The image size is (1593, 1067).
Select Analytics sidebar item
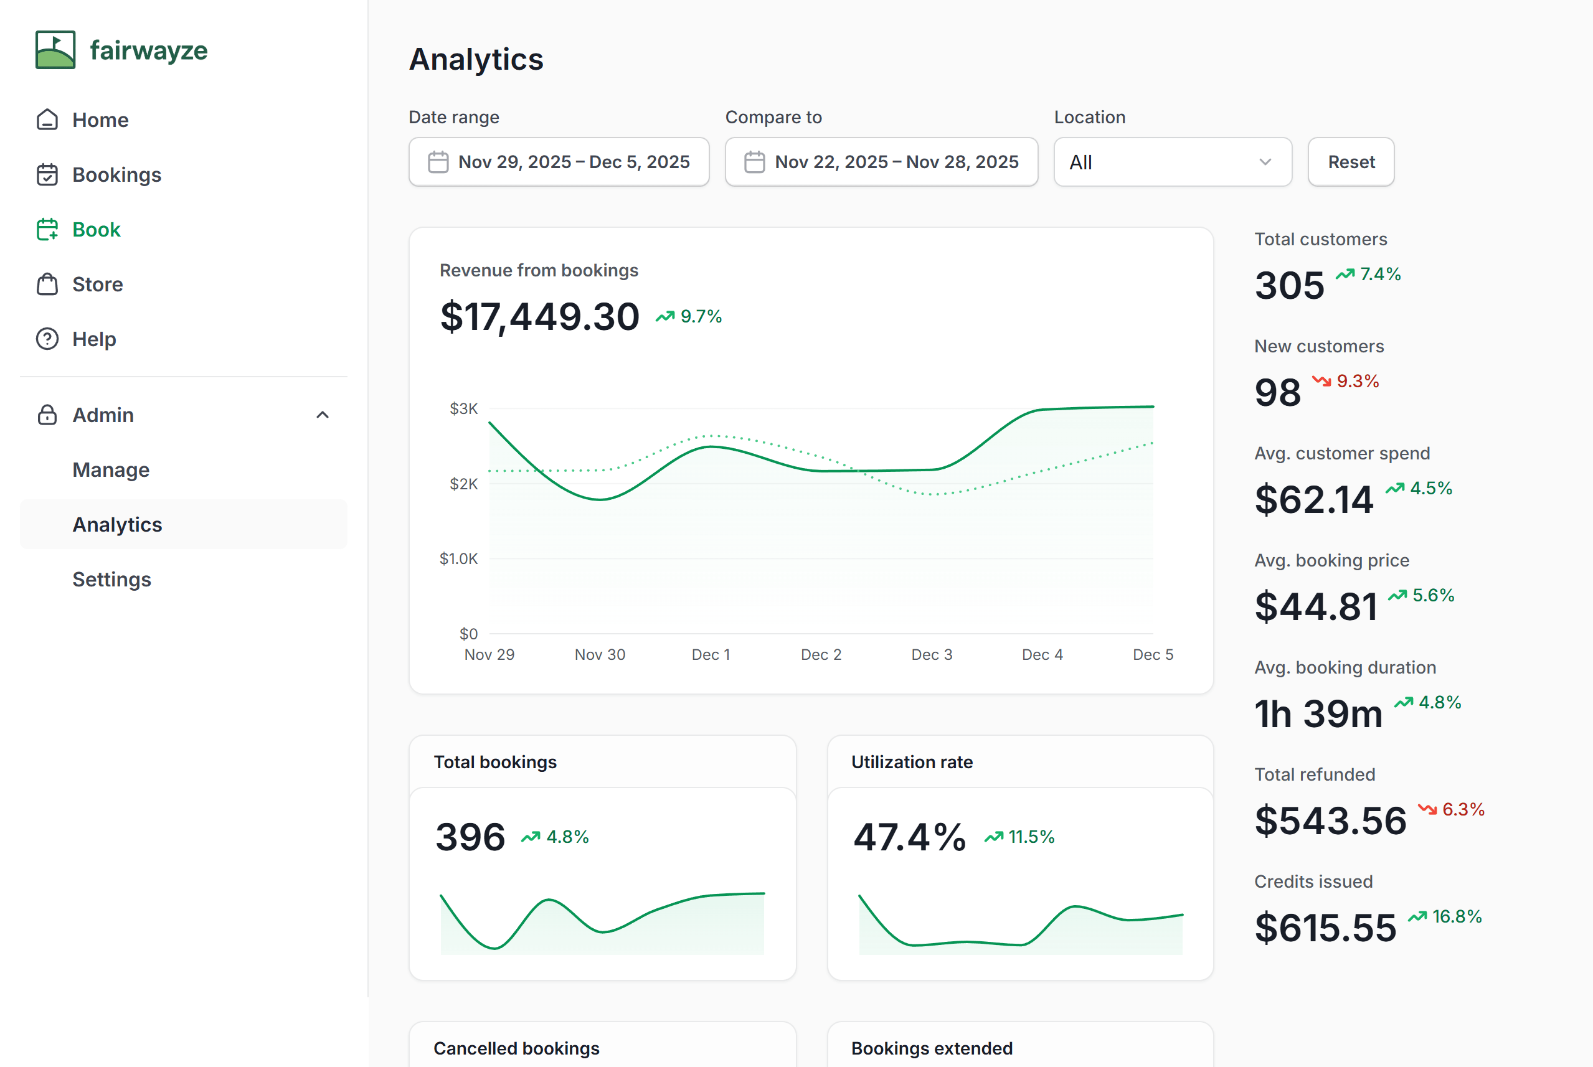tap(117, 525)
